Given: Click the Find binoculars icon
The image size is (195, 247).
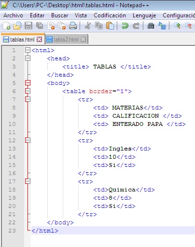Looking at the screenshot, I should point(151,26).
